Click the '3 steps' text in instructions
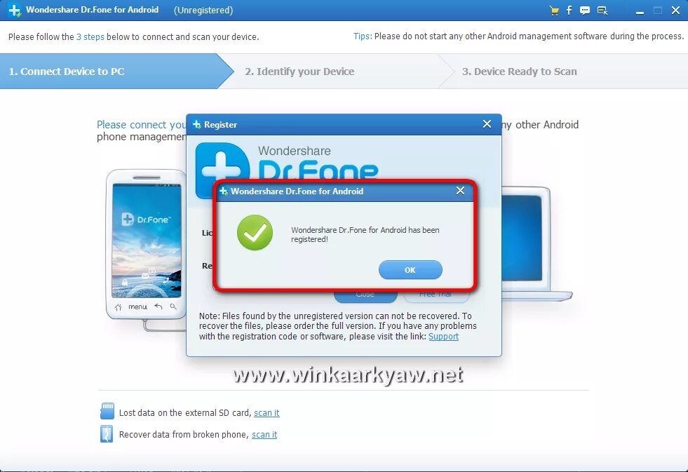 (90, 37)
